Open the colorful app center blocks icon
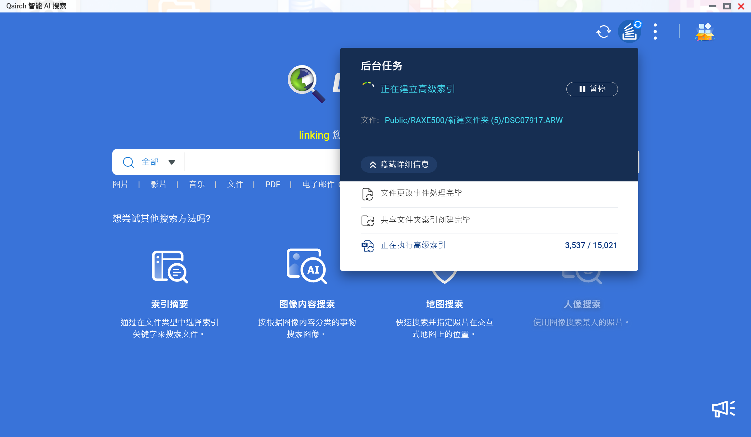Viewport: 751px width, 437px height. point(704,32)
